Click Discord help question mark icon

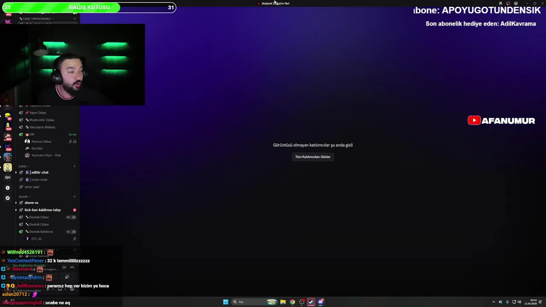pyautogui.click(x=516, y=3)
